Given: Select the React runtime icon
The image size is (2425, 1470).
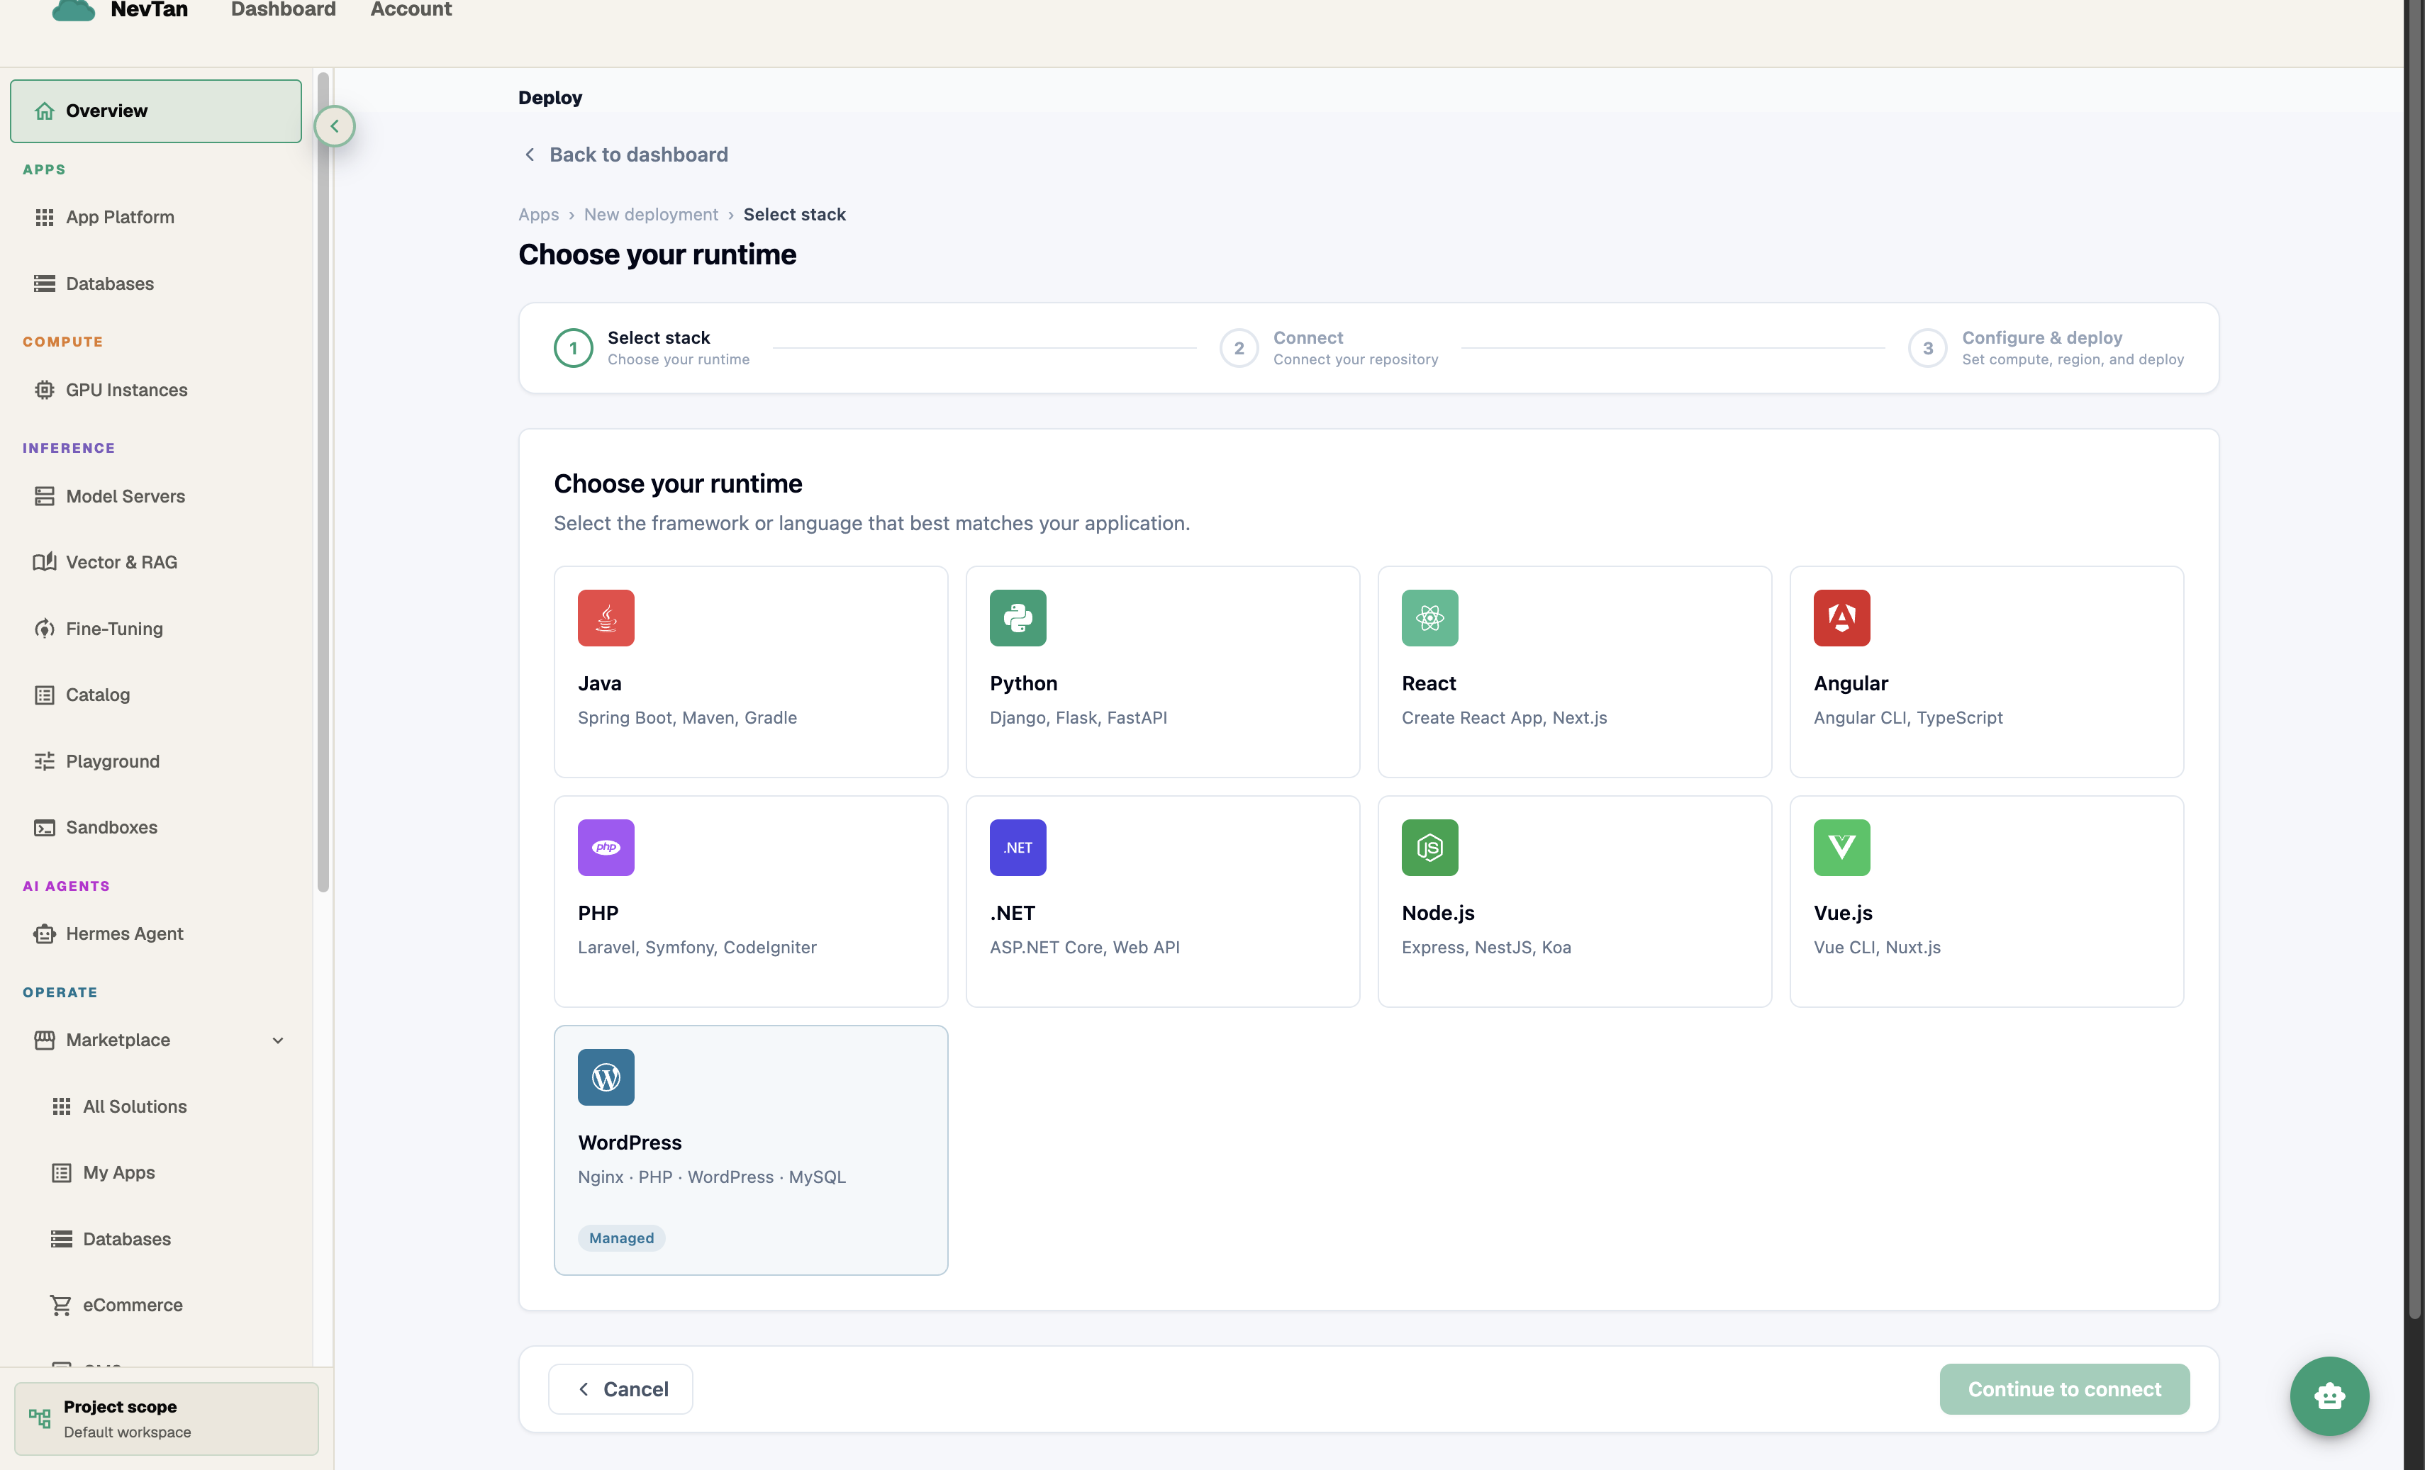Looking at the screenshot, I should tap(1430, 618).
